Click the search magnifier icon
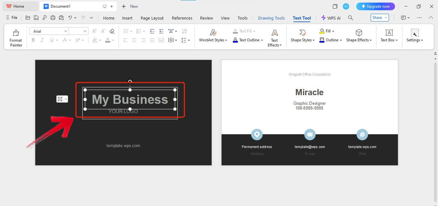This screenshot has width=438, height=206. coord(350,18)
